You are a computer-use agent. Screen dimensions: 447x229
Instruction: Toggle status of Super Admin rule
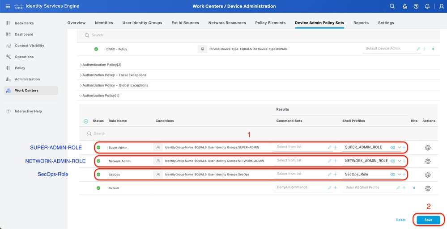(98, 147)
